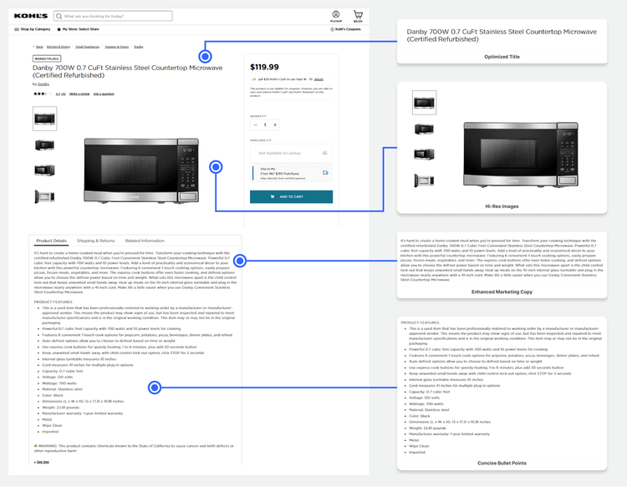Screen dimensions: 627x487
Task: Select the first front-view microwave thumbnail on the product page
Action: (x=45, y=119)
